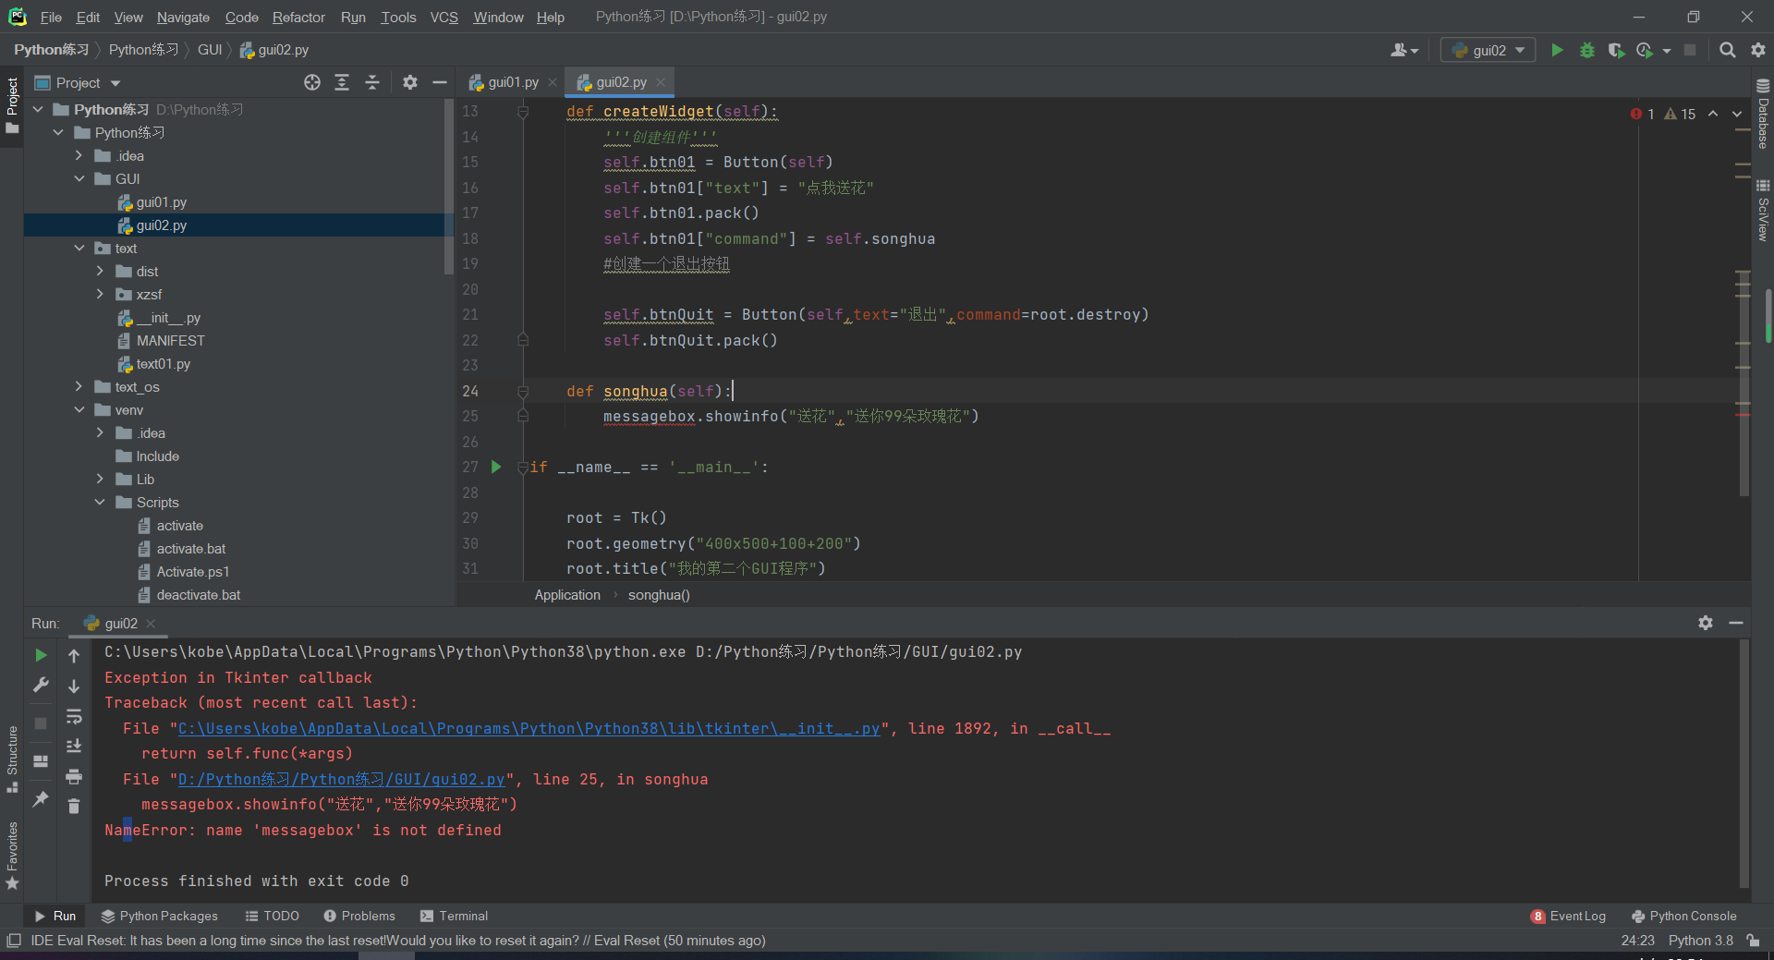Open Run panel settings gear
The image size is (1774, 960).
pyautogui.click(x=1706, y=623)
